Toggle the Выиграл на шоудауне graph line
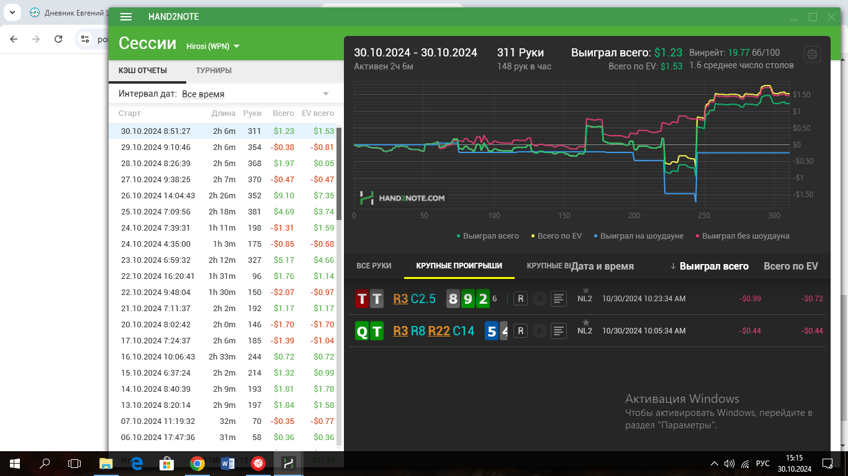This screenshot has height=476, width=848. pyautogui.click(x=638, y=236)
